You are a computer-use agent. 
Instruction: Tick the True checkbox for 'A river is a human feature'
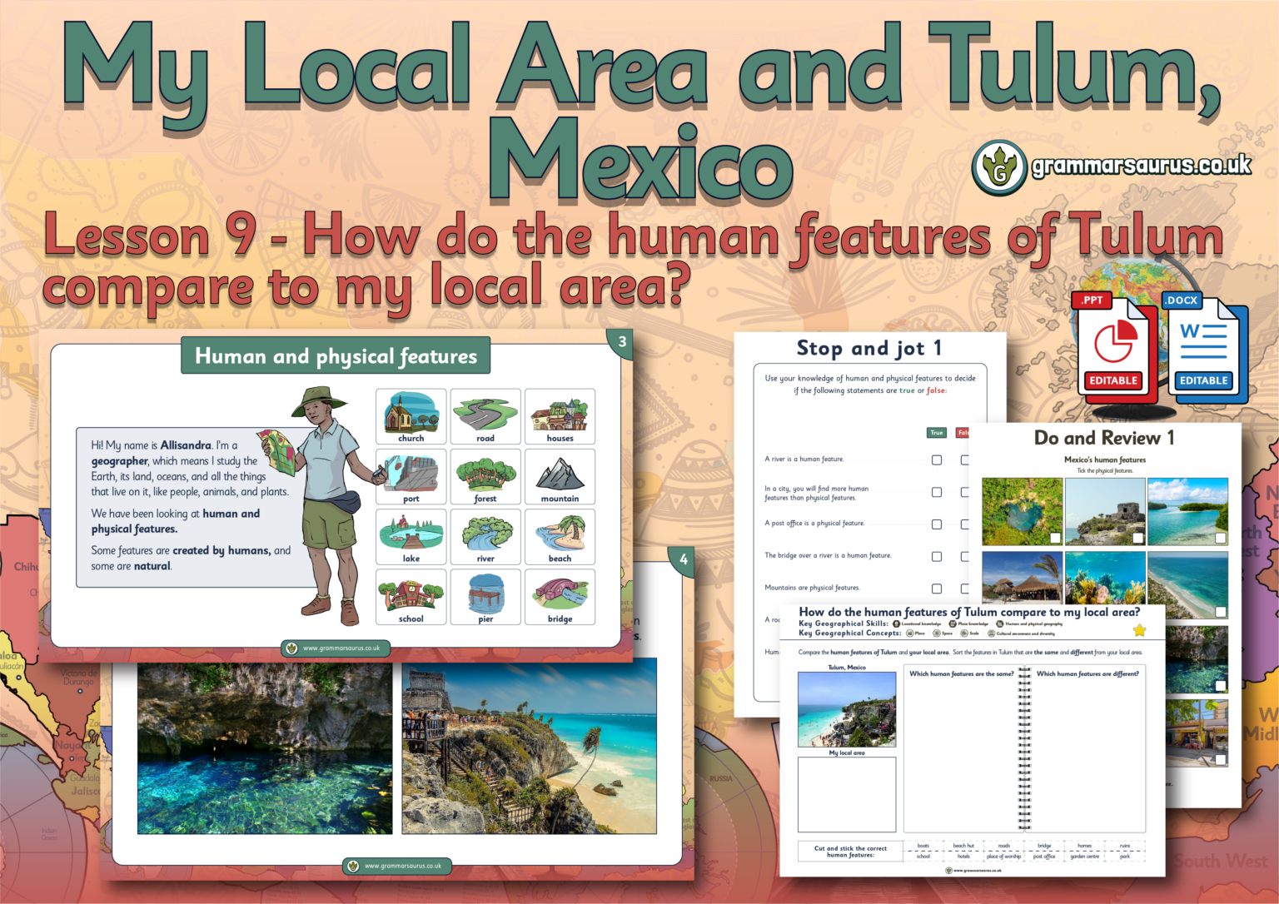(936, 459)
